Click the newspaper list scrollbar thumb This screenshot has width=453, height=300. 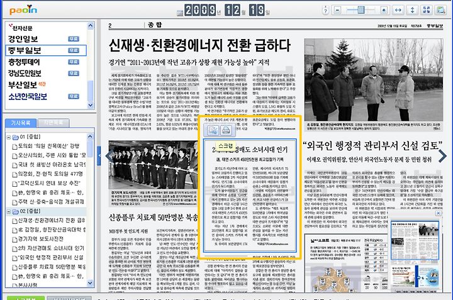pyautogui.click(x=91, y=91)
